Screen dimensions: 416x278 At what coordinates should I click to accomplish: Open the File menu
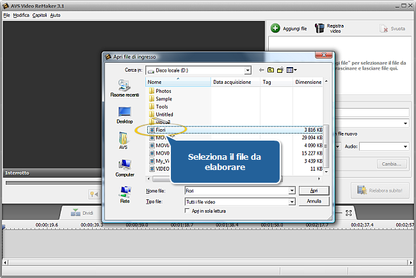coord(6,15)
